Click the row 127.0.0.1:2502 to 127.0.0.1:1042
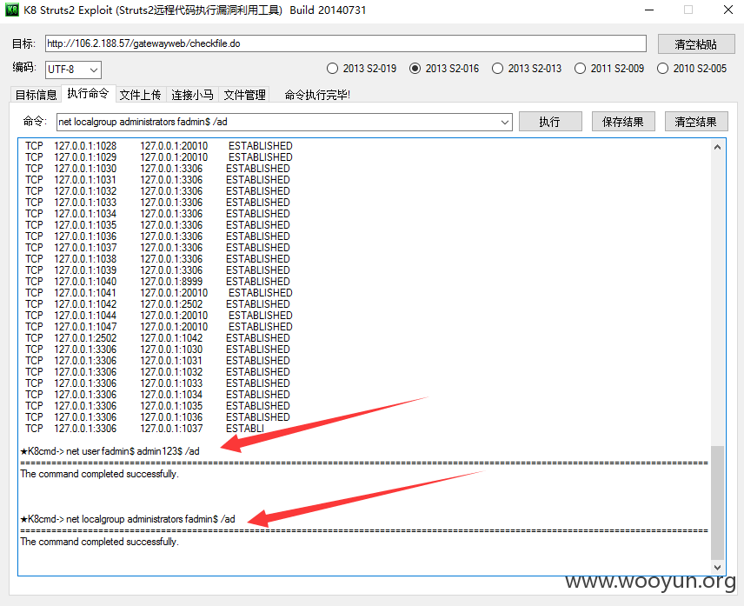The height and width of the screenshot is (606, 744). [x=157, y=338]
